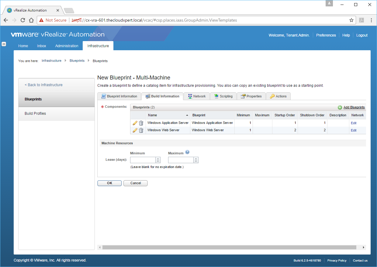Open Chrome's three-dot menu
Viewport: 377px width, 267px height.
coord(371,20)
